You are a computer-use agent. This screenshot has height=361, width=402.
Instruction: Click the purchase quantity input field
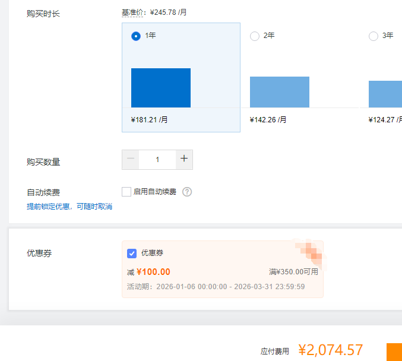click(x=157, y=159)
